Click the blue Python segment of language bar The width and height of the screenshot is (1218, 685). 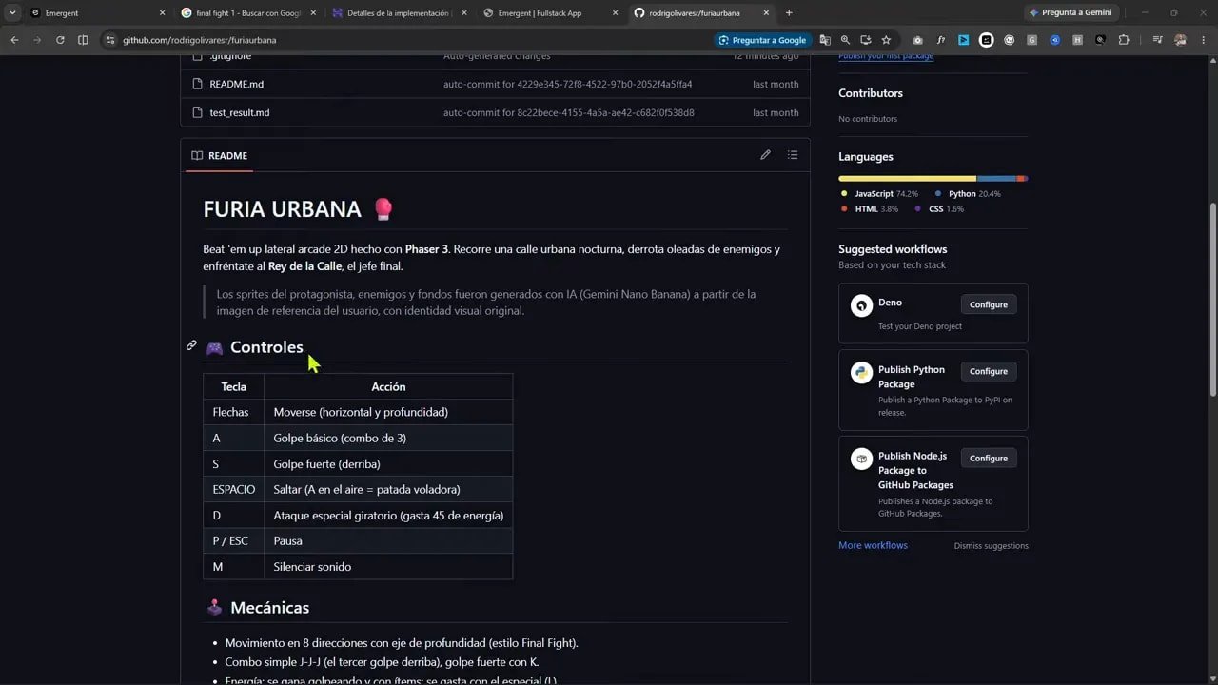point(996,178)
